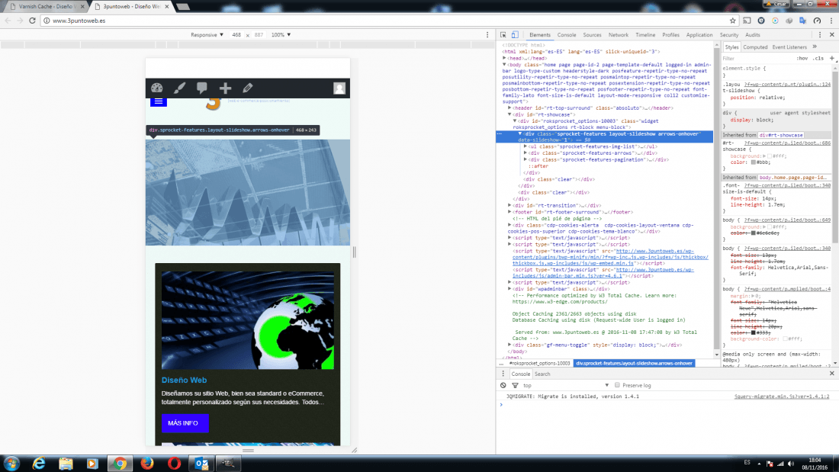
Task: Expand the sprocket-features-arrows div node
Action: pyautogui.click(x=526, y=153)
